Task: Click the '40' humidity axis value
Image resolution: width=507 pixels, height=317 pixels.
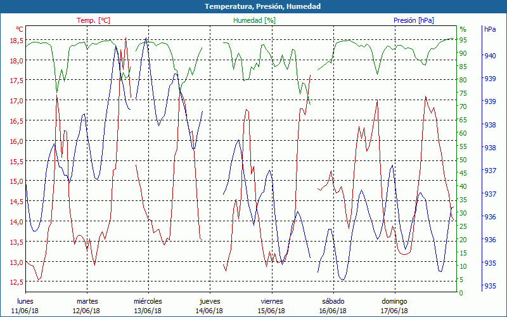Action: (x=463, y=186)
